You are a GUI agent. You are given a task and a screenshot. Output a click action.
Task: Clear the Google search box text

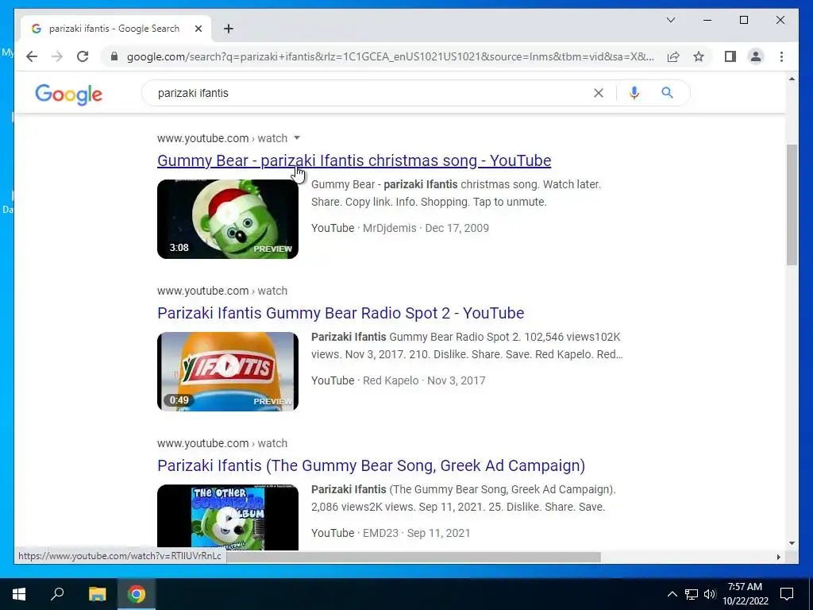click(599, 93)
